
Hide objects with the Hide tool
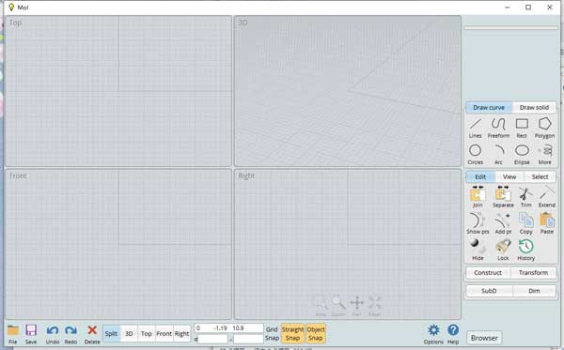click(478, 250)
